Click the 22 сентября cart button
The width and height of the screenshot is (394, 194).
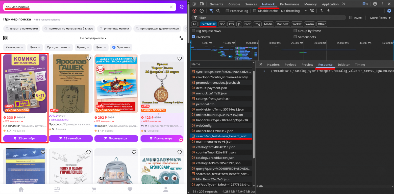click(x=25, y=139)
